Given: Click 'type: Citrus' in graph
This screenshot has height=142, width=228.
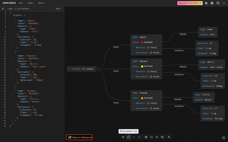Looking at the screenshot, I should click(x=204, y=95).
